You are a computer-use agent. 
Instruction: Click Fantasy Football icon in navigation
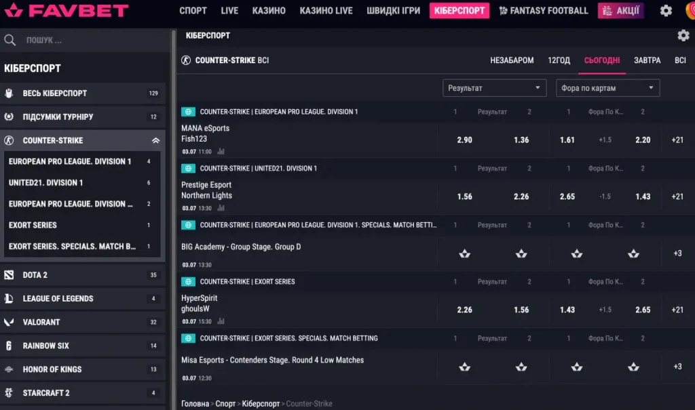coord(503,11)
